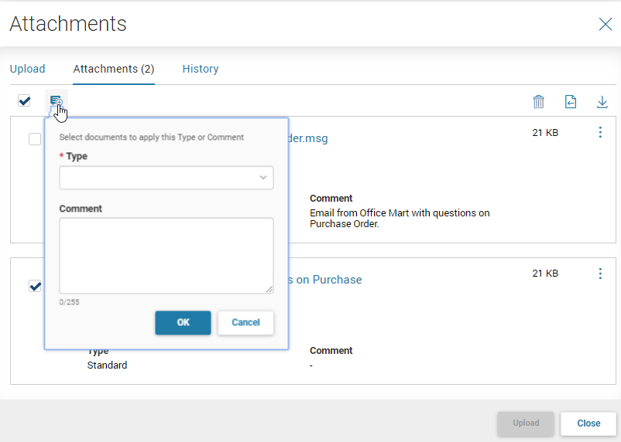
Task: Open the attachment link ending in der.msg
Action: [x=308, y=138]
